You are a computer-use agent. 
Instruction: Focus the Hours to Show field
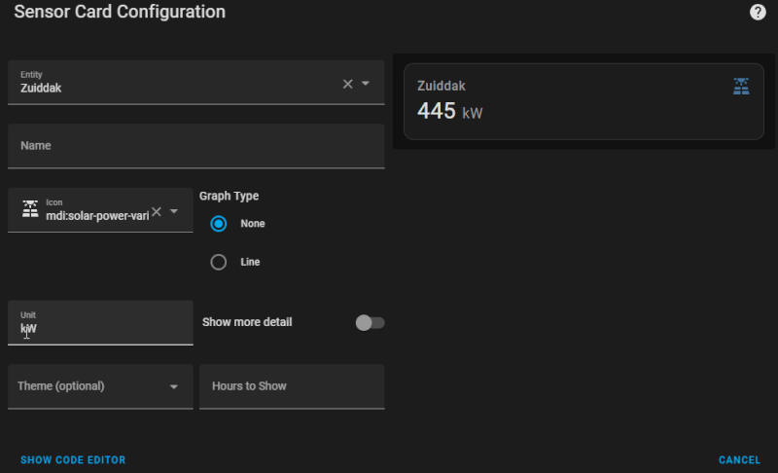pyautogui.click(x=292, y=386)
